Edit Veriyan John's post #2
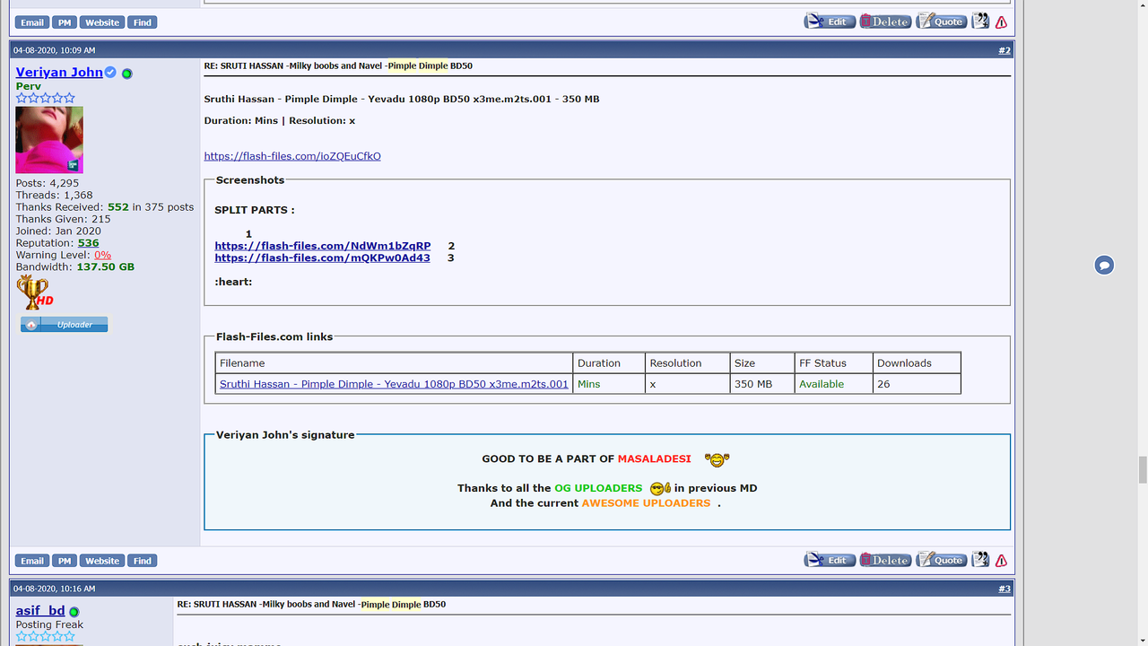This screenshot has height=646, width=1148. tap(830, 560)
